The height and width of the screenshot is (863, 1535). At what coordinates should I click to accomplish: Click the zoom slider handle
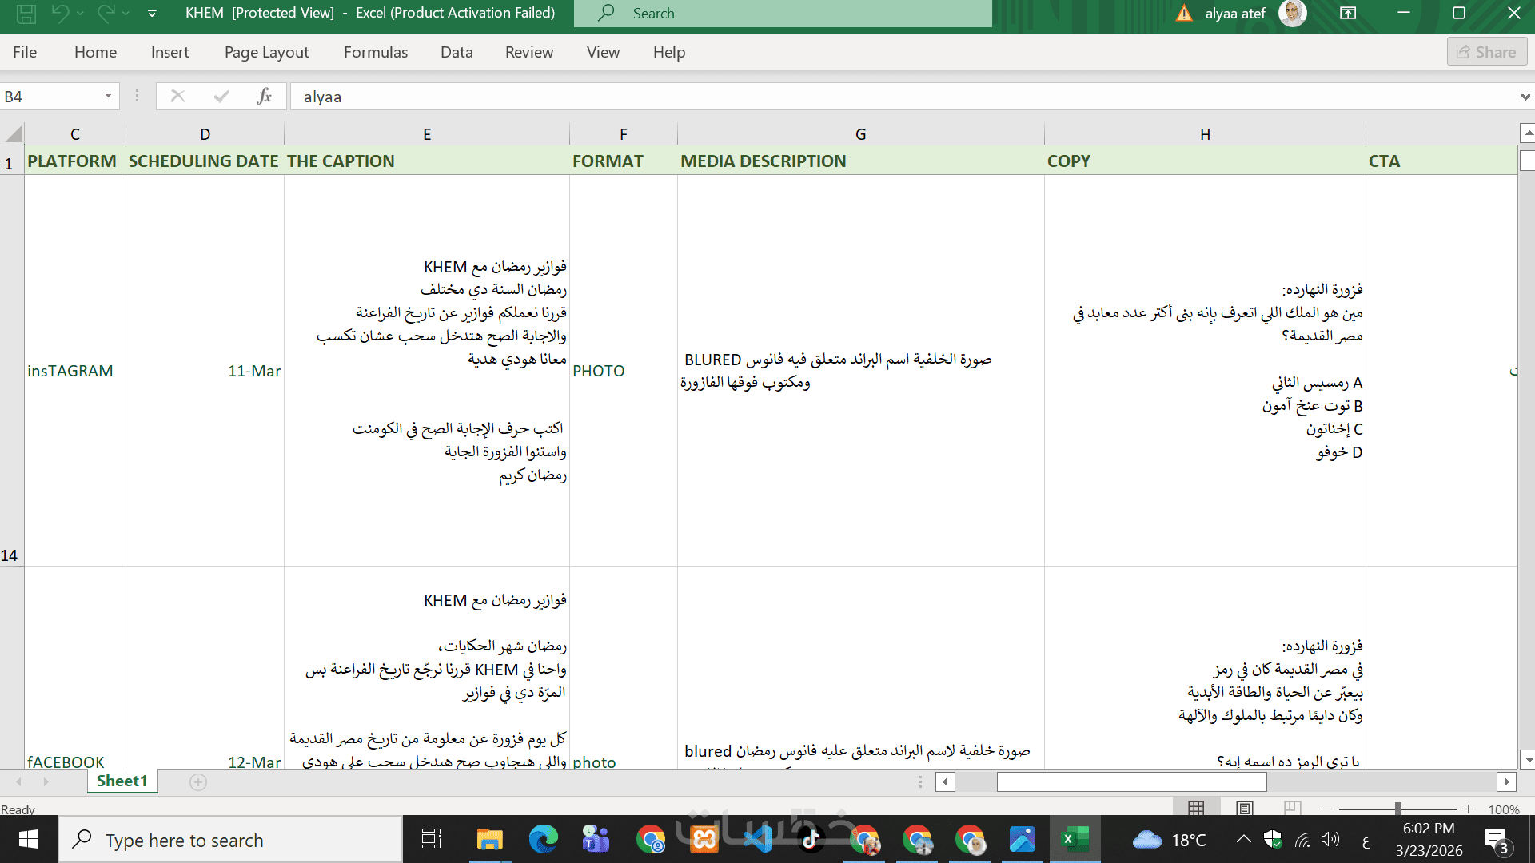[1397, 809]
